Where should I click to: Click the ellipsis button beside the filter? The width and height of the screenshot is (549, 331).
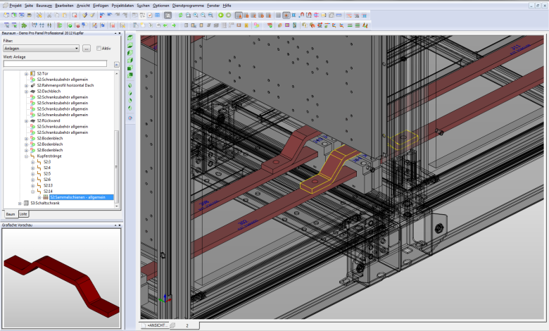coord(87,49)
